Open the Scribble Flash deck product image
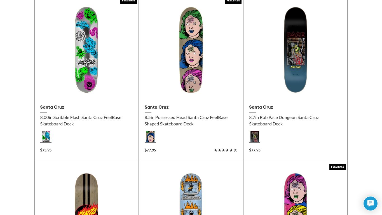This screenshot has width=382, height=215. 86,50
